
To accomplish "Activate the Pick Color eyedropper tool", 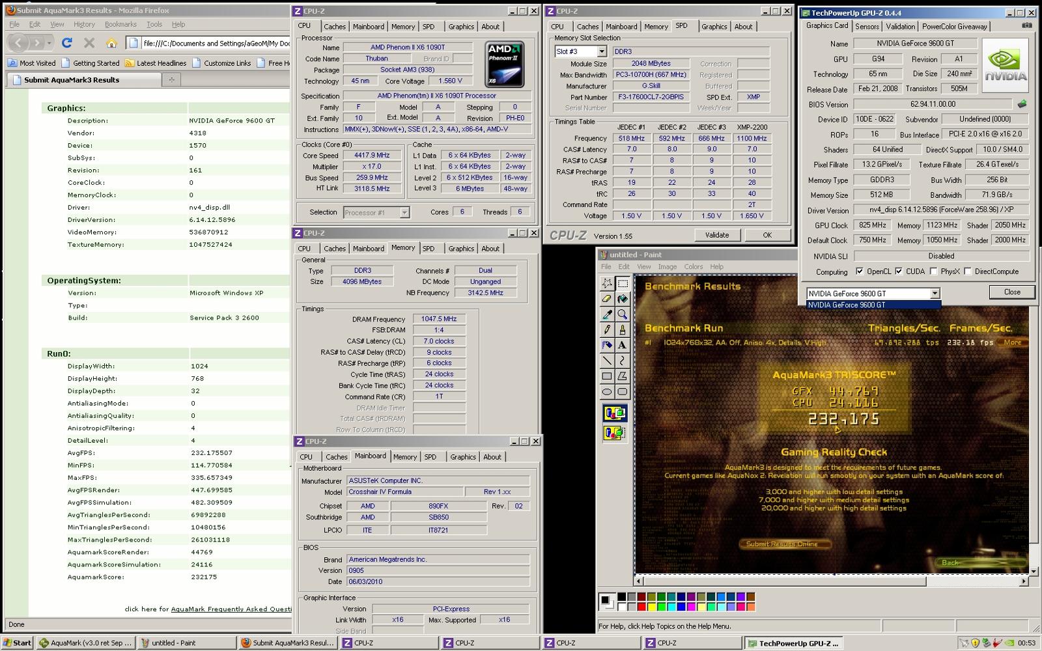I will [x=607, y=314].
